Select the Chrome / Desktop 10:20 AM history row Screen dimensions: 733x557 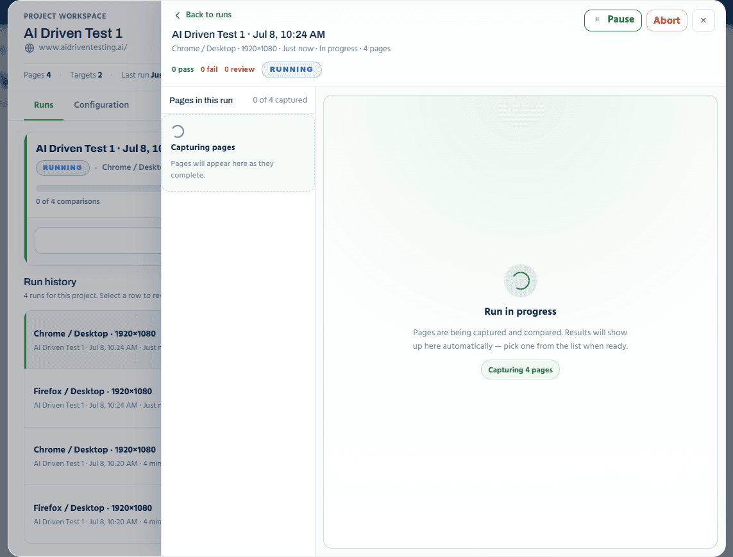coord(93,456)
